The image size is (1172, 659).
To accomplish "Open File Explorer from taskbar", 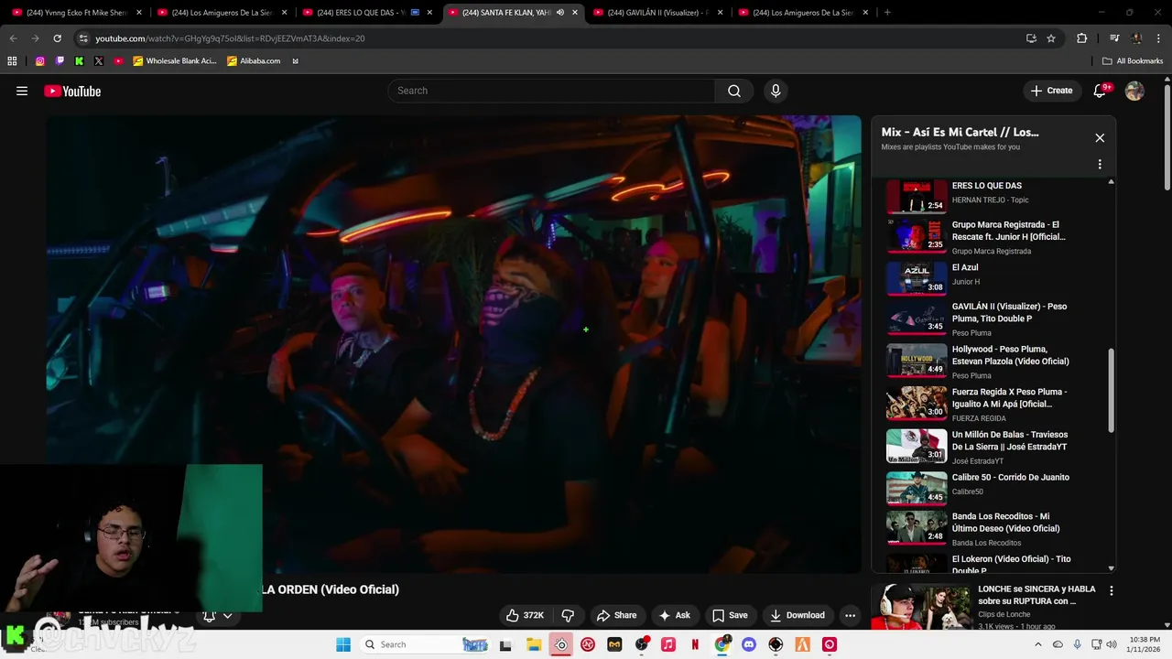I will (x=534, y=644).
